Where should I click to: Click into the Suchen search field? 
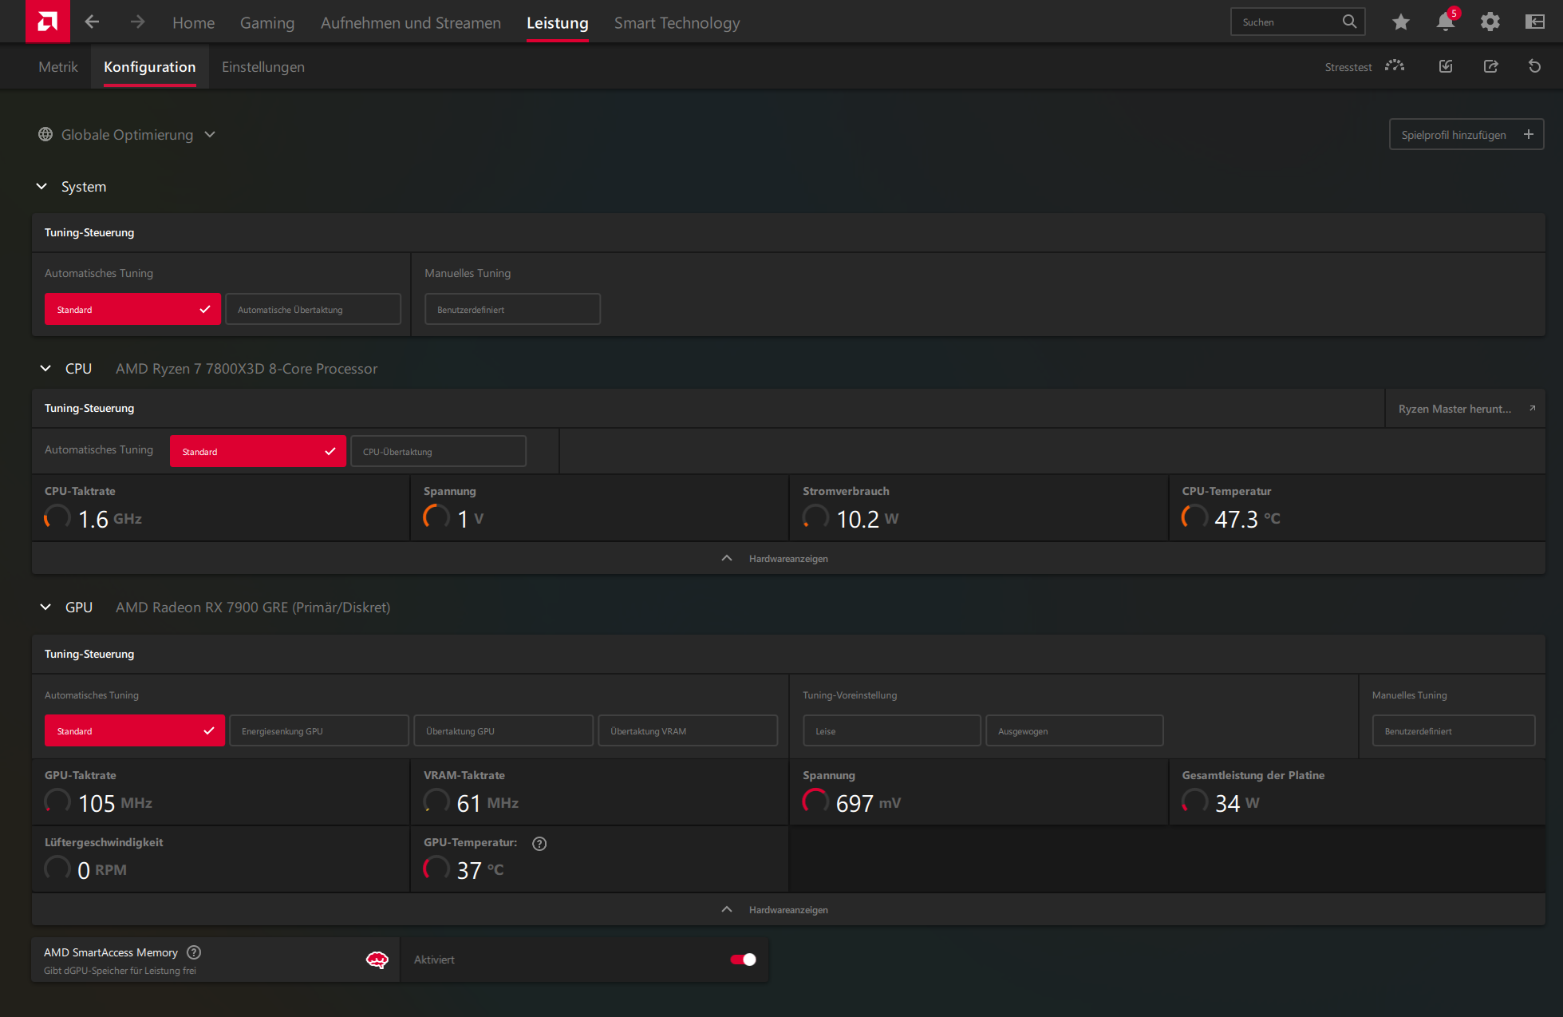(1287, 22)
